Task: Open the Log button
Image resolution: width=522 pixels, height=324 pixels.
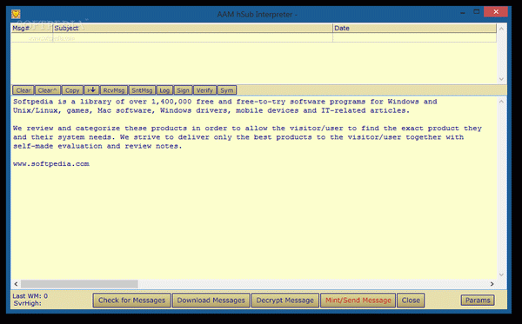Action: pos(164,90)
